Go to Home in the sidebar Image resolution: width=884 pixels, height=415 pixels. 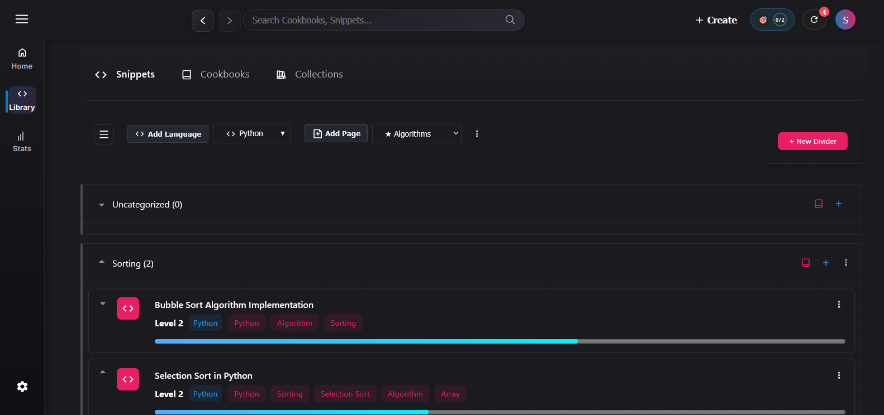coord(22,59)
